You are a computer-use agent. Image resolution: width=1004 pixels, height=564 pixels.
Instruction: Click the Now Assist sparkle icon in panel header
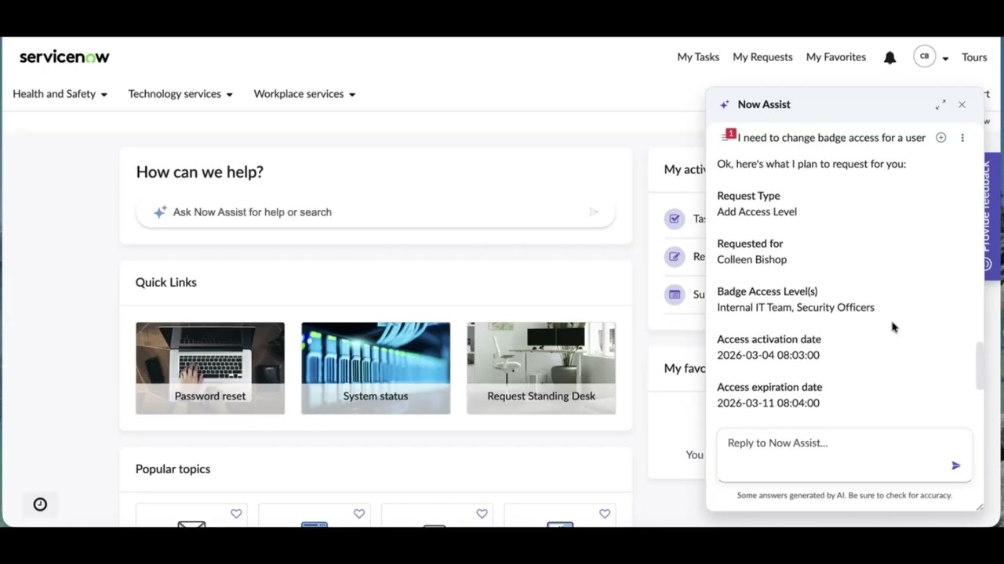(x=725, y=104)
